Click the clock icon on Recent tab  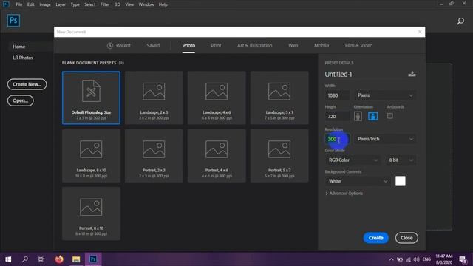110,46
